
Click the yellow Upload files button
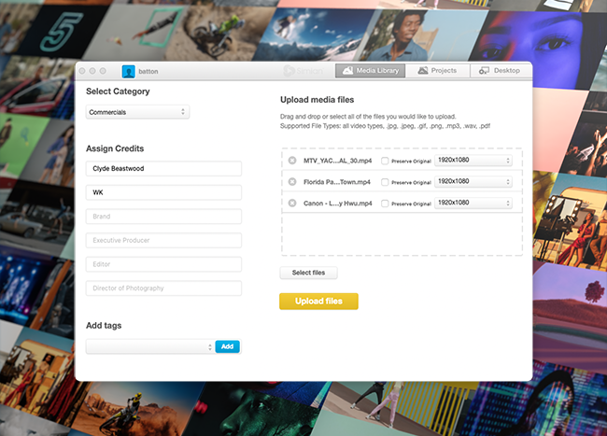click(x=318, y=301)
